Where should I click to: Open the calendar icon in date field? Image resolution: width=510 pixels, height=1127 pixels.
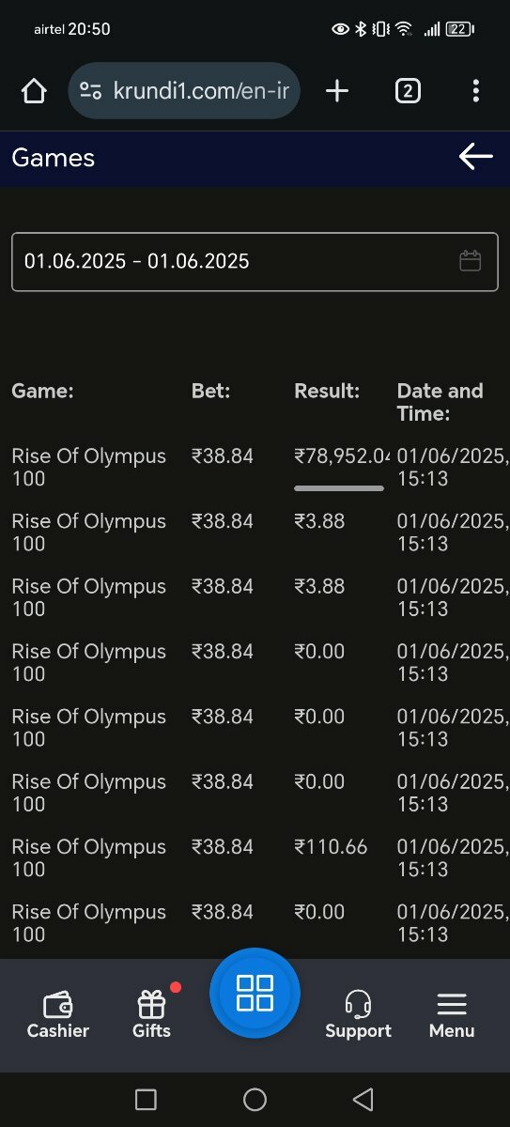coord(471,261)
